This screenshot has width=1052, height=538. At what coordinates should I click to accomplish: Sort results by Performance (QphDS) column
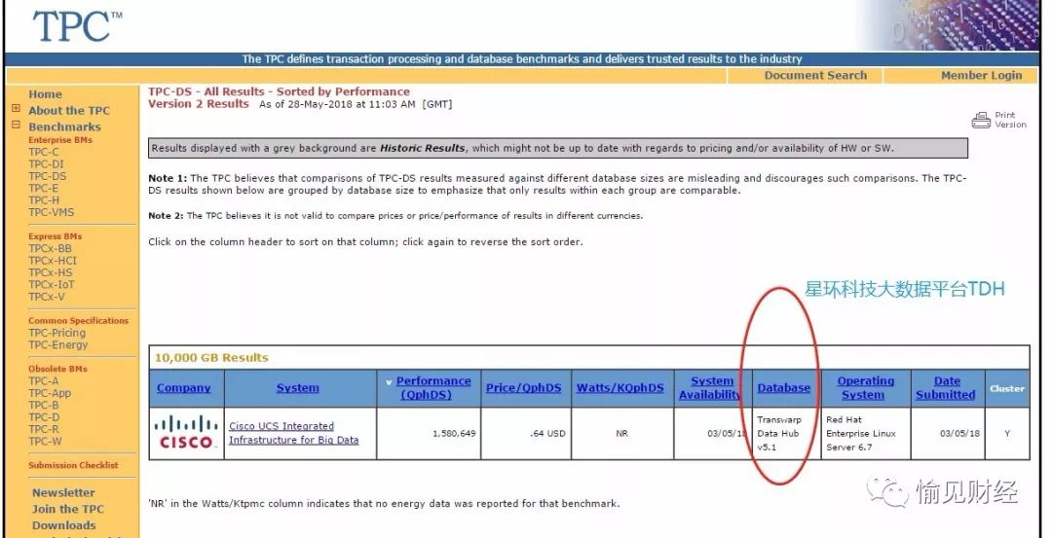tap(433, 388)
